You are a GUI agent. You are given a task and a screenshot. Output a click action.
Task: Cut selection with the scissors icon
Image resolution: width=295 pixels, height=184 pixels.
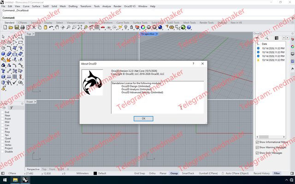point(34,28)
